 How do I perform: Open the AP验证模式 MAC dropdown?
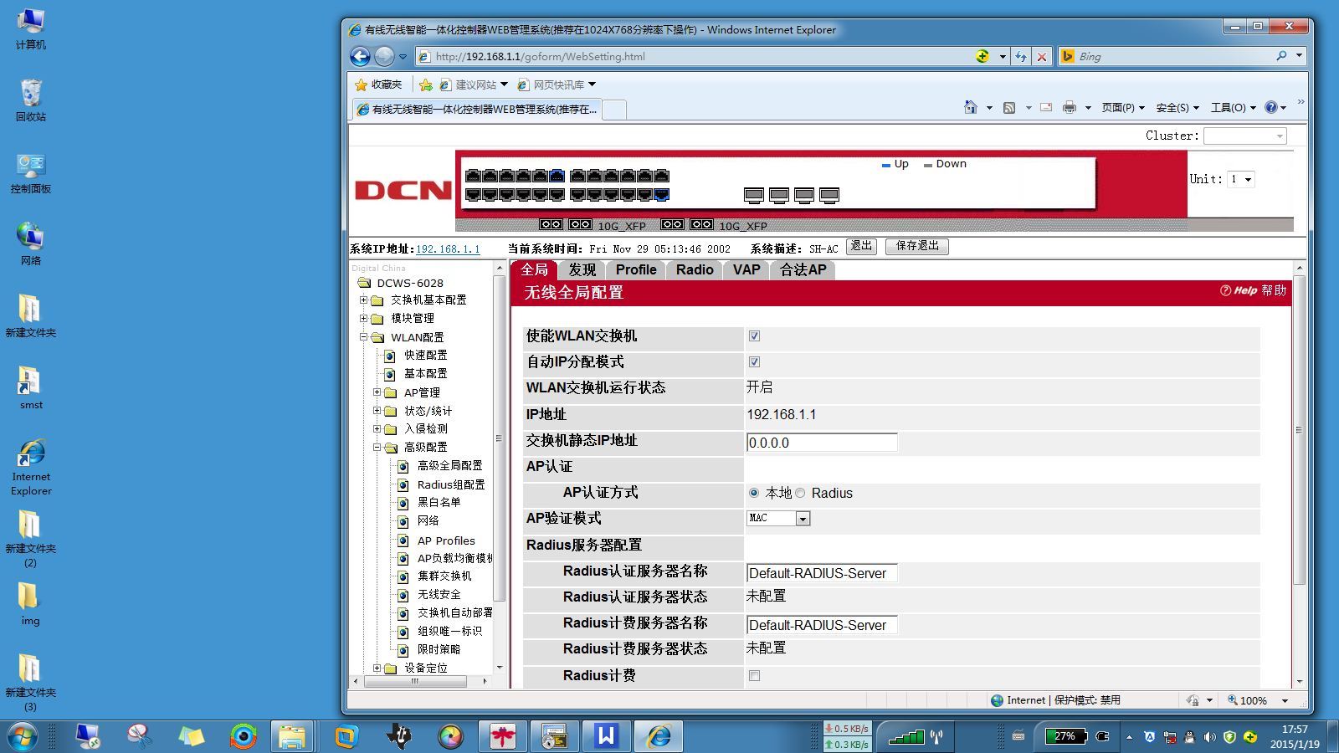tap(778, 519)
